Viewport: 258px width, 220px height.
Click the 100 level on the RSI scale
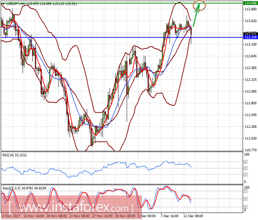click(x=247, y=155)
